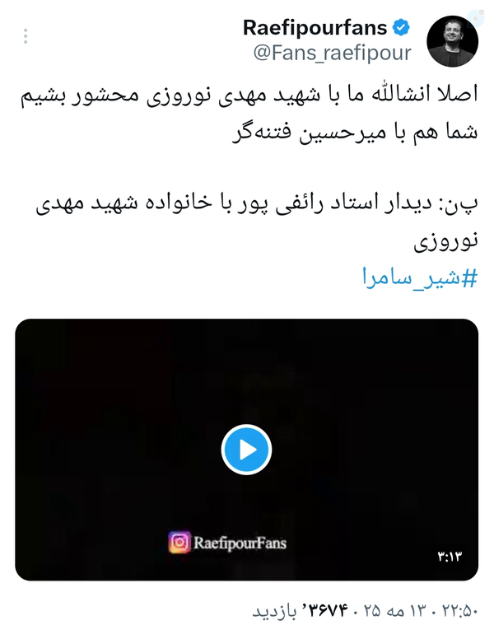Click the ۳:۱۳ video duration label
The width and height of the screenshot is (494, 639).
450,557
